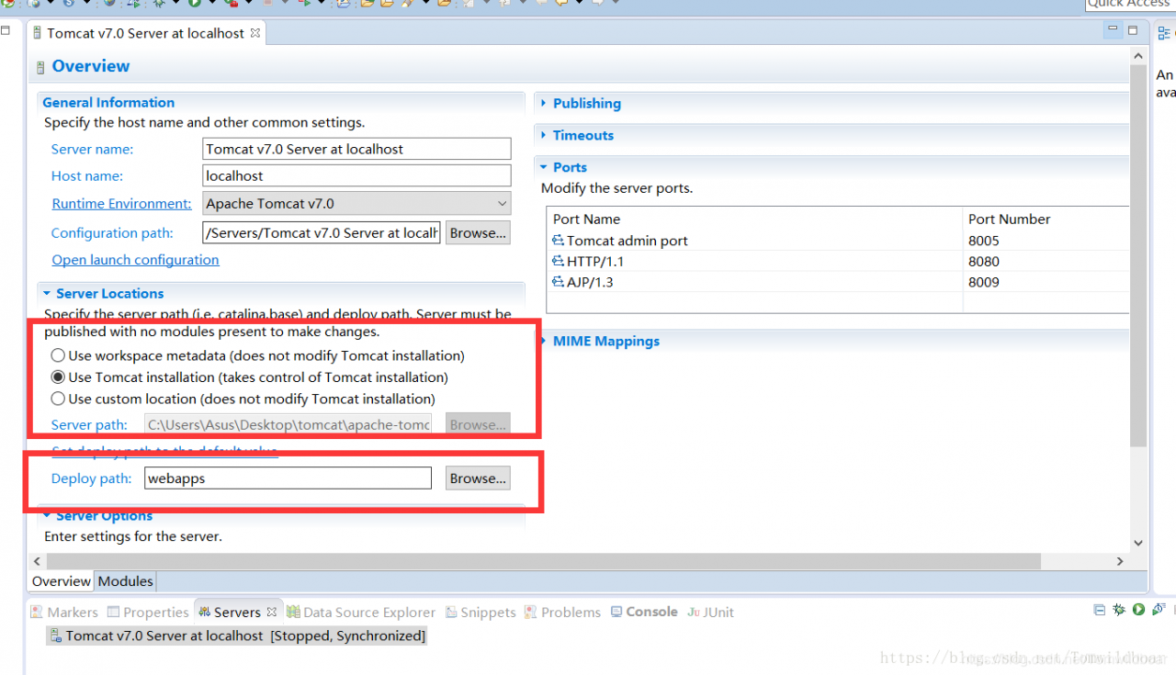Click port number 8005
This screenshot has width=1176, height=675.
[983, 241]
